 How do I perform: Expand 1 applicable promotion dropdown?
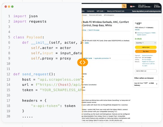[102, 58]
